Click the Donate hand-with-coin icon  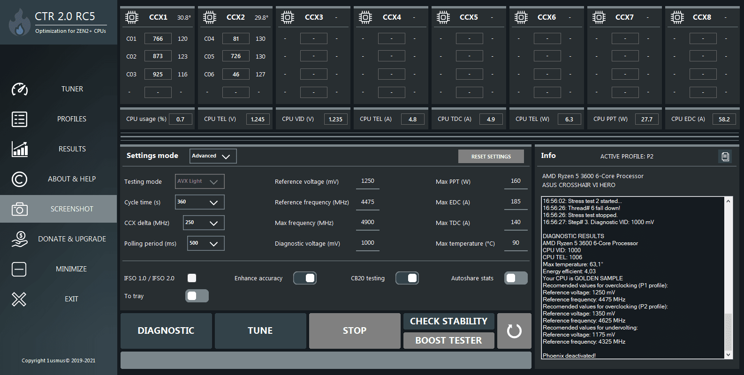point(19,239)
